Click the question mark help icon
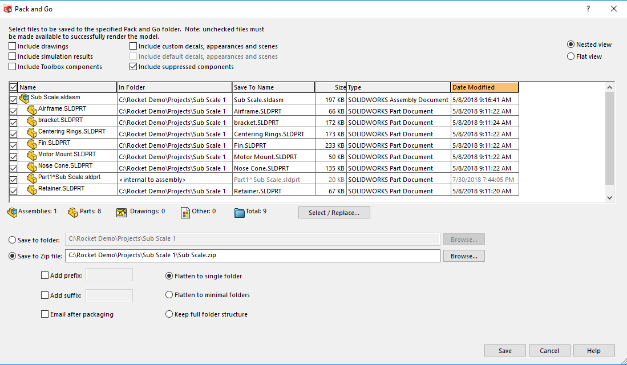Viewport: 627px width, 365px height. point(588,9)
